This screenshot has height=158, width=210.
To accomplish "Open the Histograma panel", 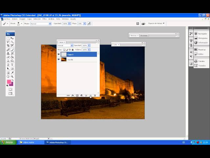I will point(201,38).
